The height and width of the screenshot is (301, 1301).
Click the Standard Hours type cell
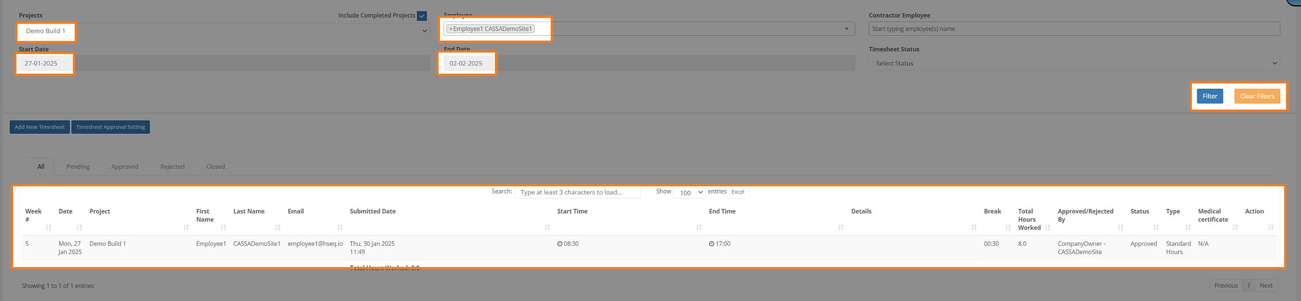tap(1178, 248)
